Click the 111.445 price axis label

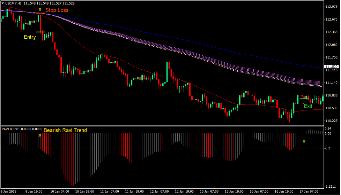click(332, 70)
